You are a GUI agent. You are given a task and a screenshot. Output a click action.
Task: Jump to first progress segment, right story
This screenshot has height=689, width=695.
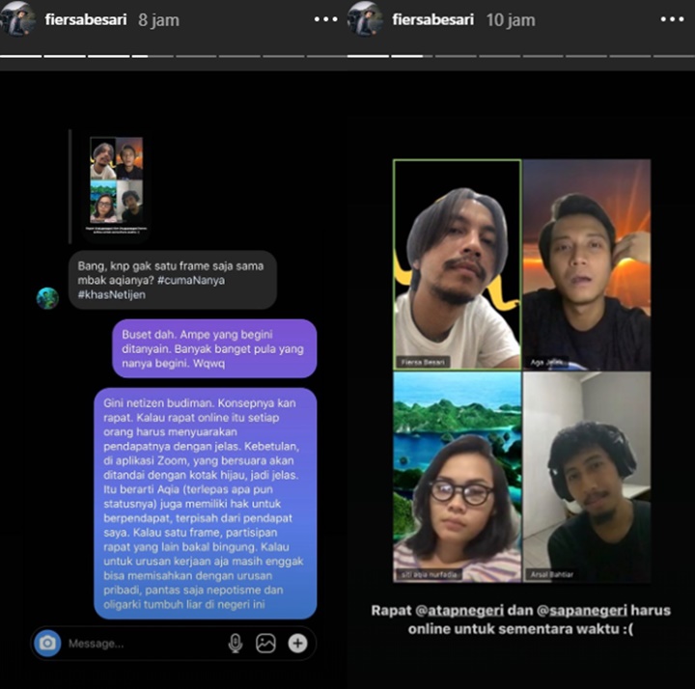pyautogui.click(x=368, y=56)
